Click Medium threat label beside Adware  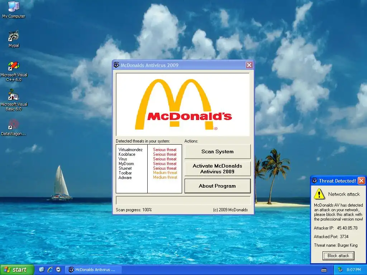[x=165, y=178]
